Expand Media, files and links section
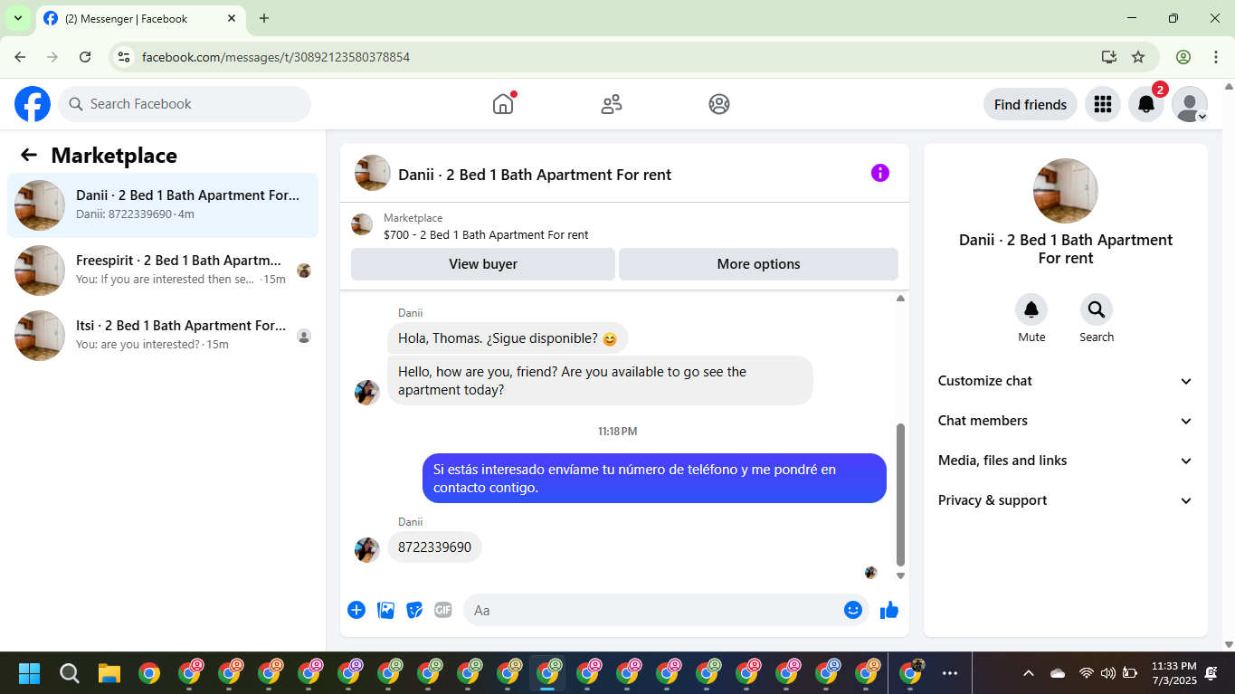This screenshot has height=694, width=1235. (1066, 461)
